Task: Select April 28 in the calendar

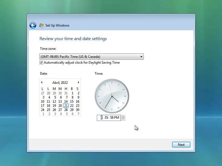Action: [x=66, y=110]
